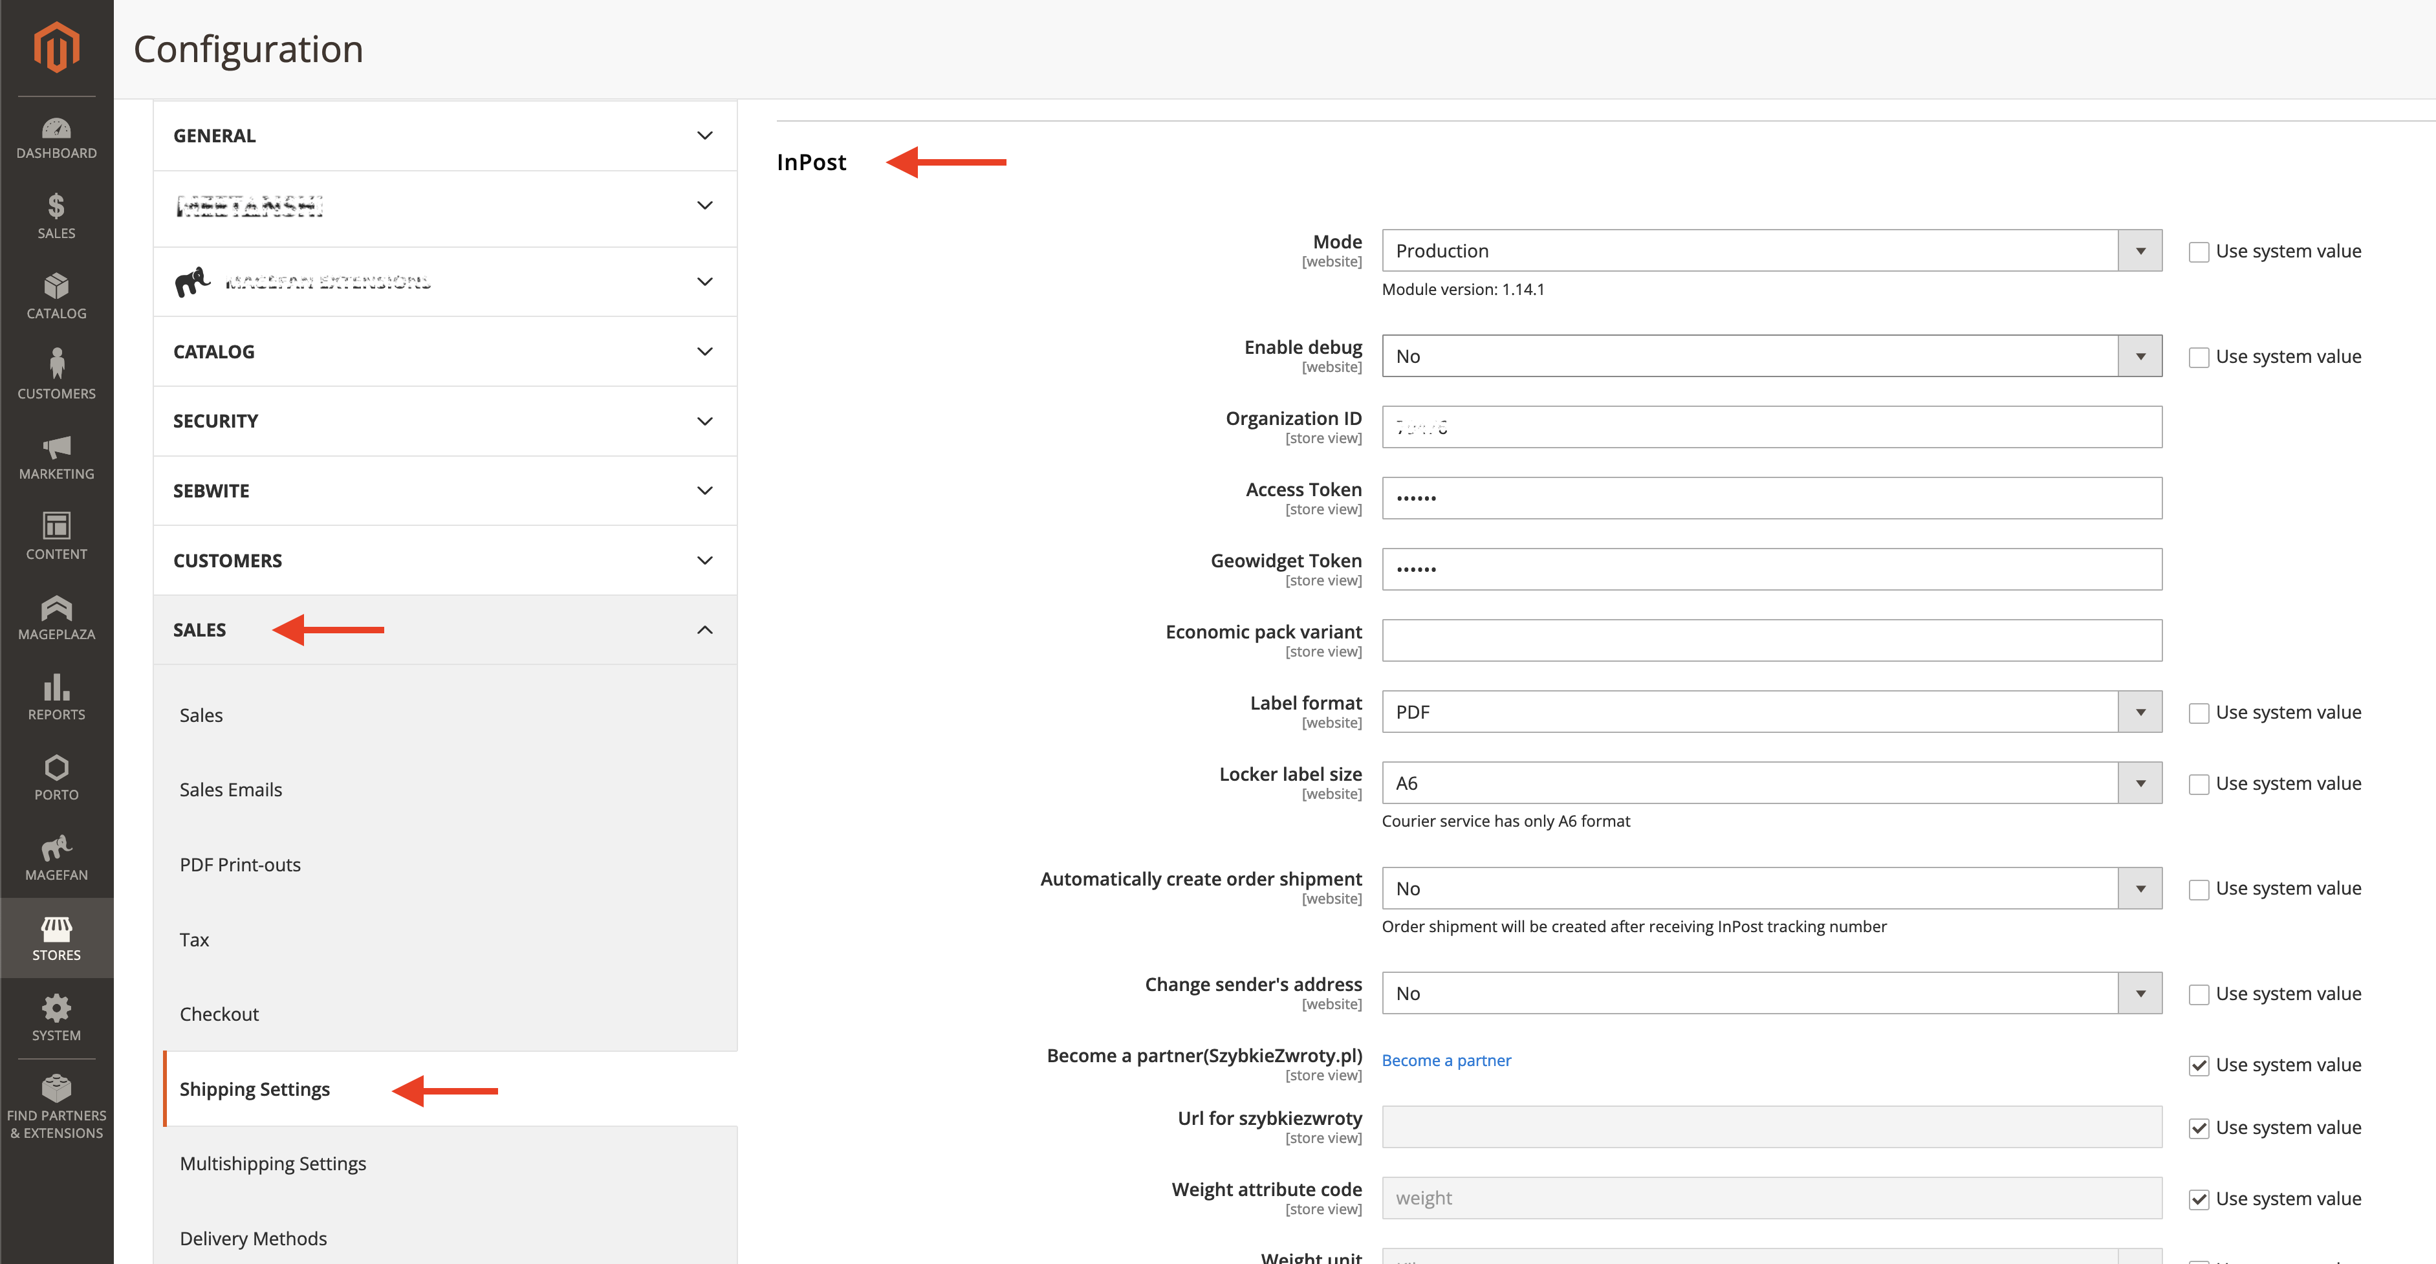This screenshot has height=1264, width=2436.
Task: Open the Mode dropdown showing Production
Action: [x=1771, y=250]
